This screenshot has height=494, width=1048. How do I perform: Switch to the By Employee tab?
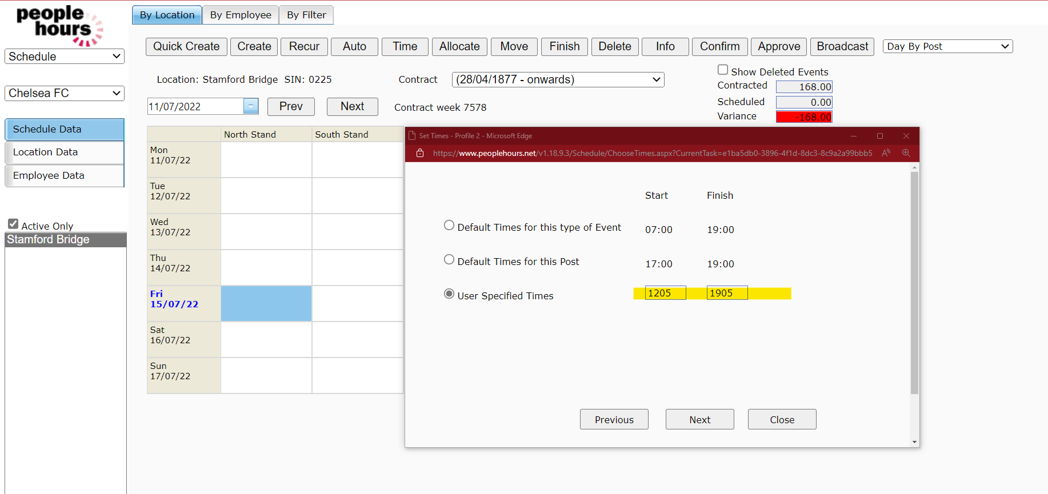[x=241, y=15]
